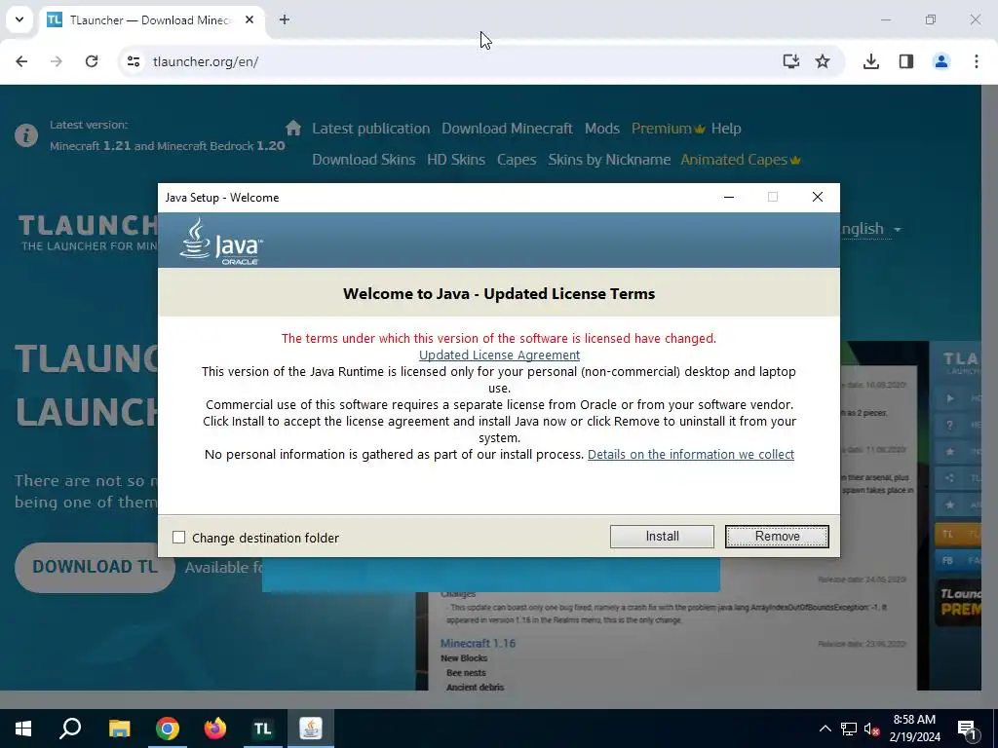The image size is (998, 748).
Task: Open the site information icon in address bar
Action: pos(133,61)
